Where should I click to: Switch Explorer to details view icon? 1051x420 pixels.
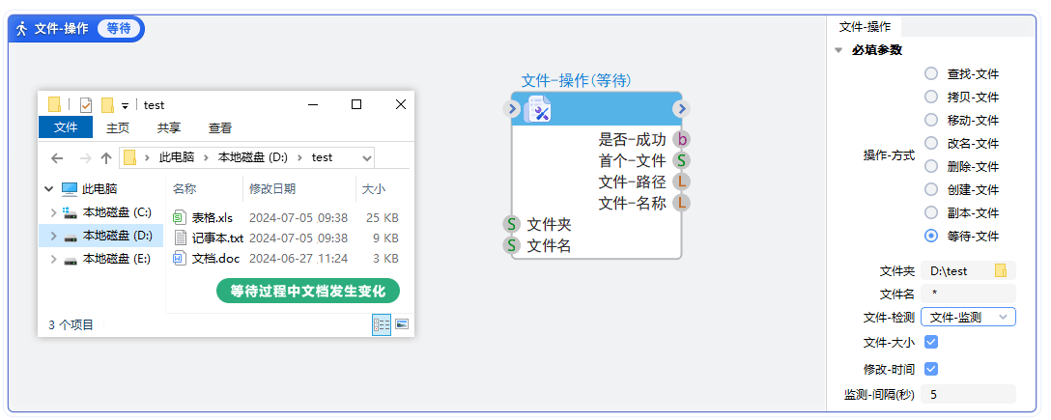pos(382,324)
